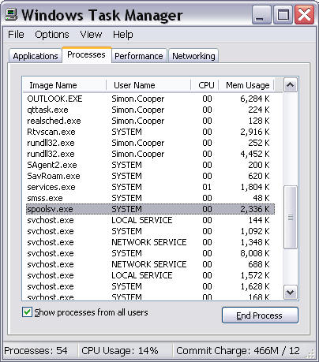Image resolution: width=319 pixels, height=362 pixels.
Task: Select the qttask.exe process
Action: pos(150,110)
